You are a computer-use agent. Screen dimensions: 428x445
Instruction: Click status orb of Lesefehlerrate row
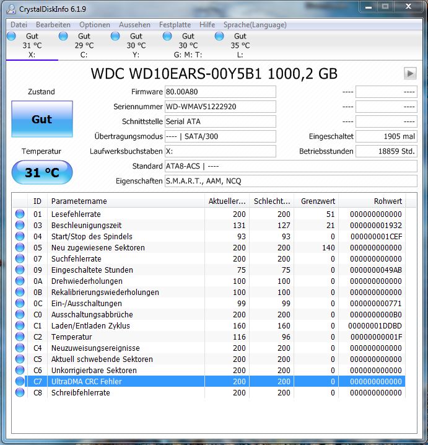[20, 214]
